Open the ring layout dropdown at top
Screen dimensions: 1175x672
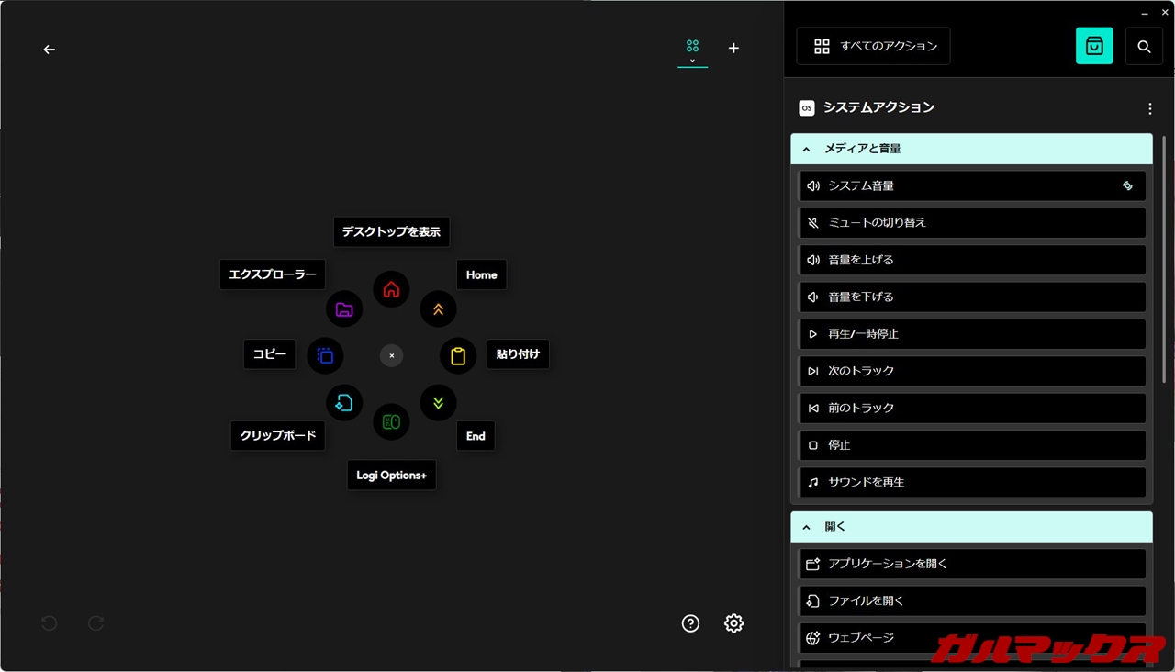(692, 49)
